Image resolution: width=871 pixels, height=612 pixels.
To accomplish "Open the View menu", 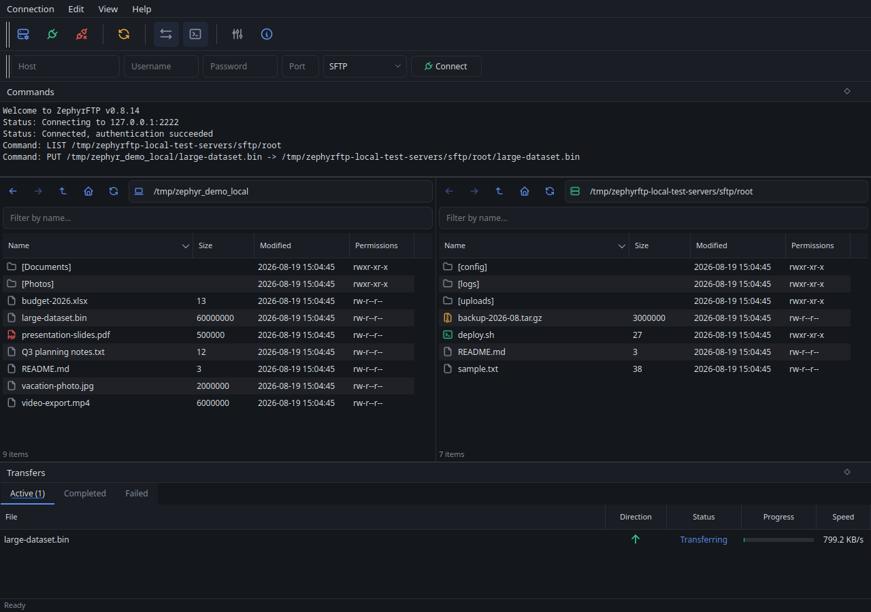I will [108, 9].
